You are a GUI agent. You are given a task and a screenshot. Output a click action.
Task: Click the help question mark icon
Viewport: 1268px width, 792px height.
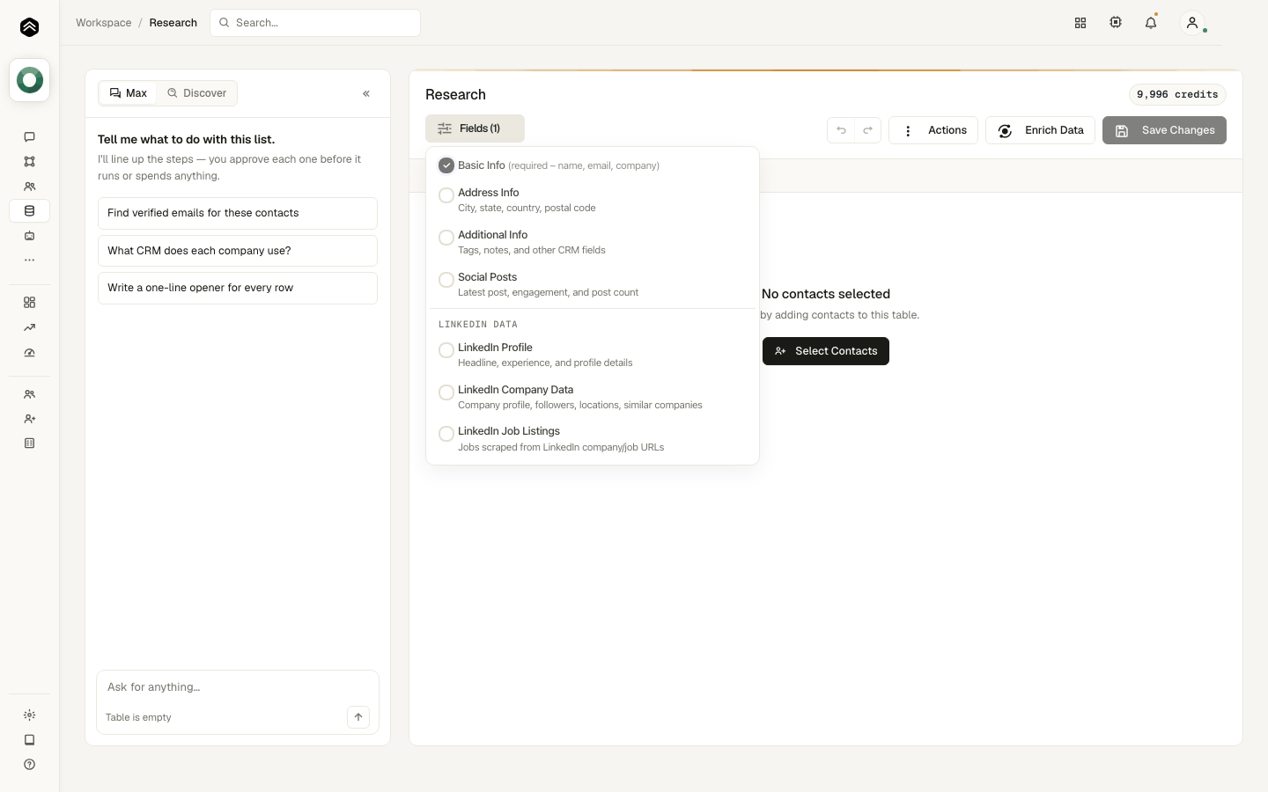coord(29,765)
